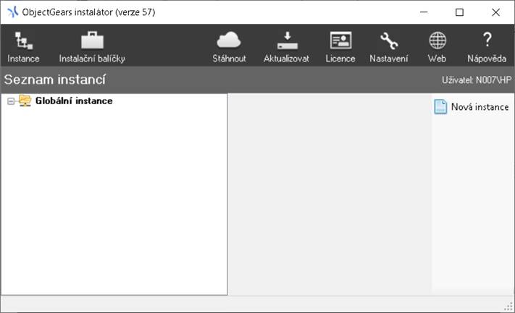Click the ObjectGears app logo icon
The height and width of the screenshot is (313, 515).
[x=12, y=12]
